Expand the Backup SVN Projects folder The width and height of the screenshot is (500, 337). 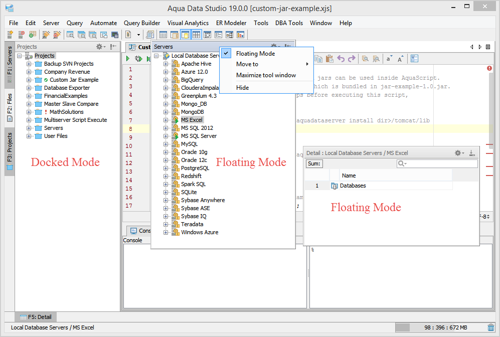click(29, 64)
